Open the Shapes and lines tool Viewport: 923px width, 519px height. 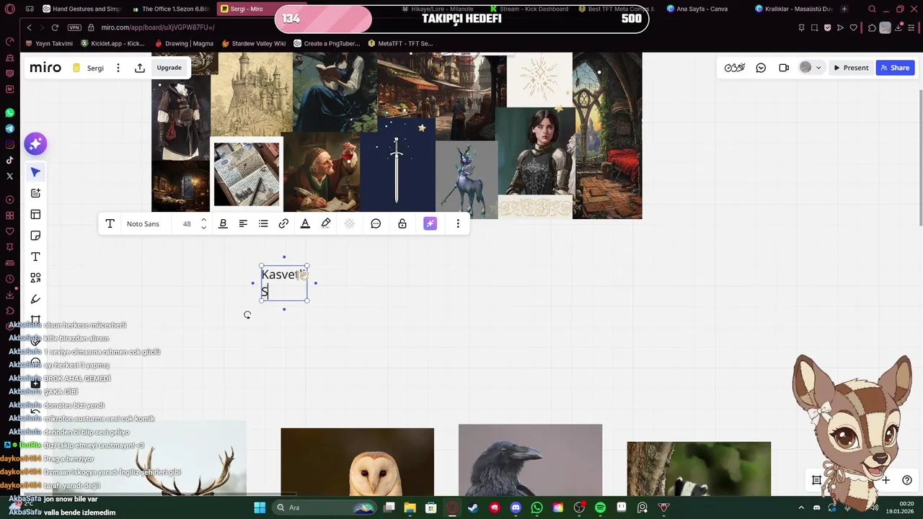tap(35, 278)
